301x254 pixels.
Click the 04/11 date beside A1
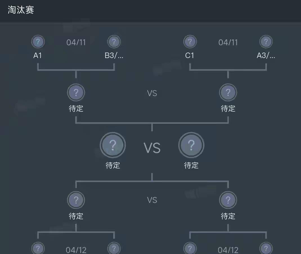[76, 42]
